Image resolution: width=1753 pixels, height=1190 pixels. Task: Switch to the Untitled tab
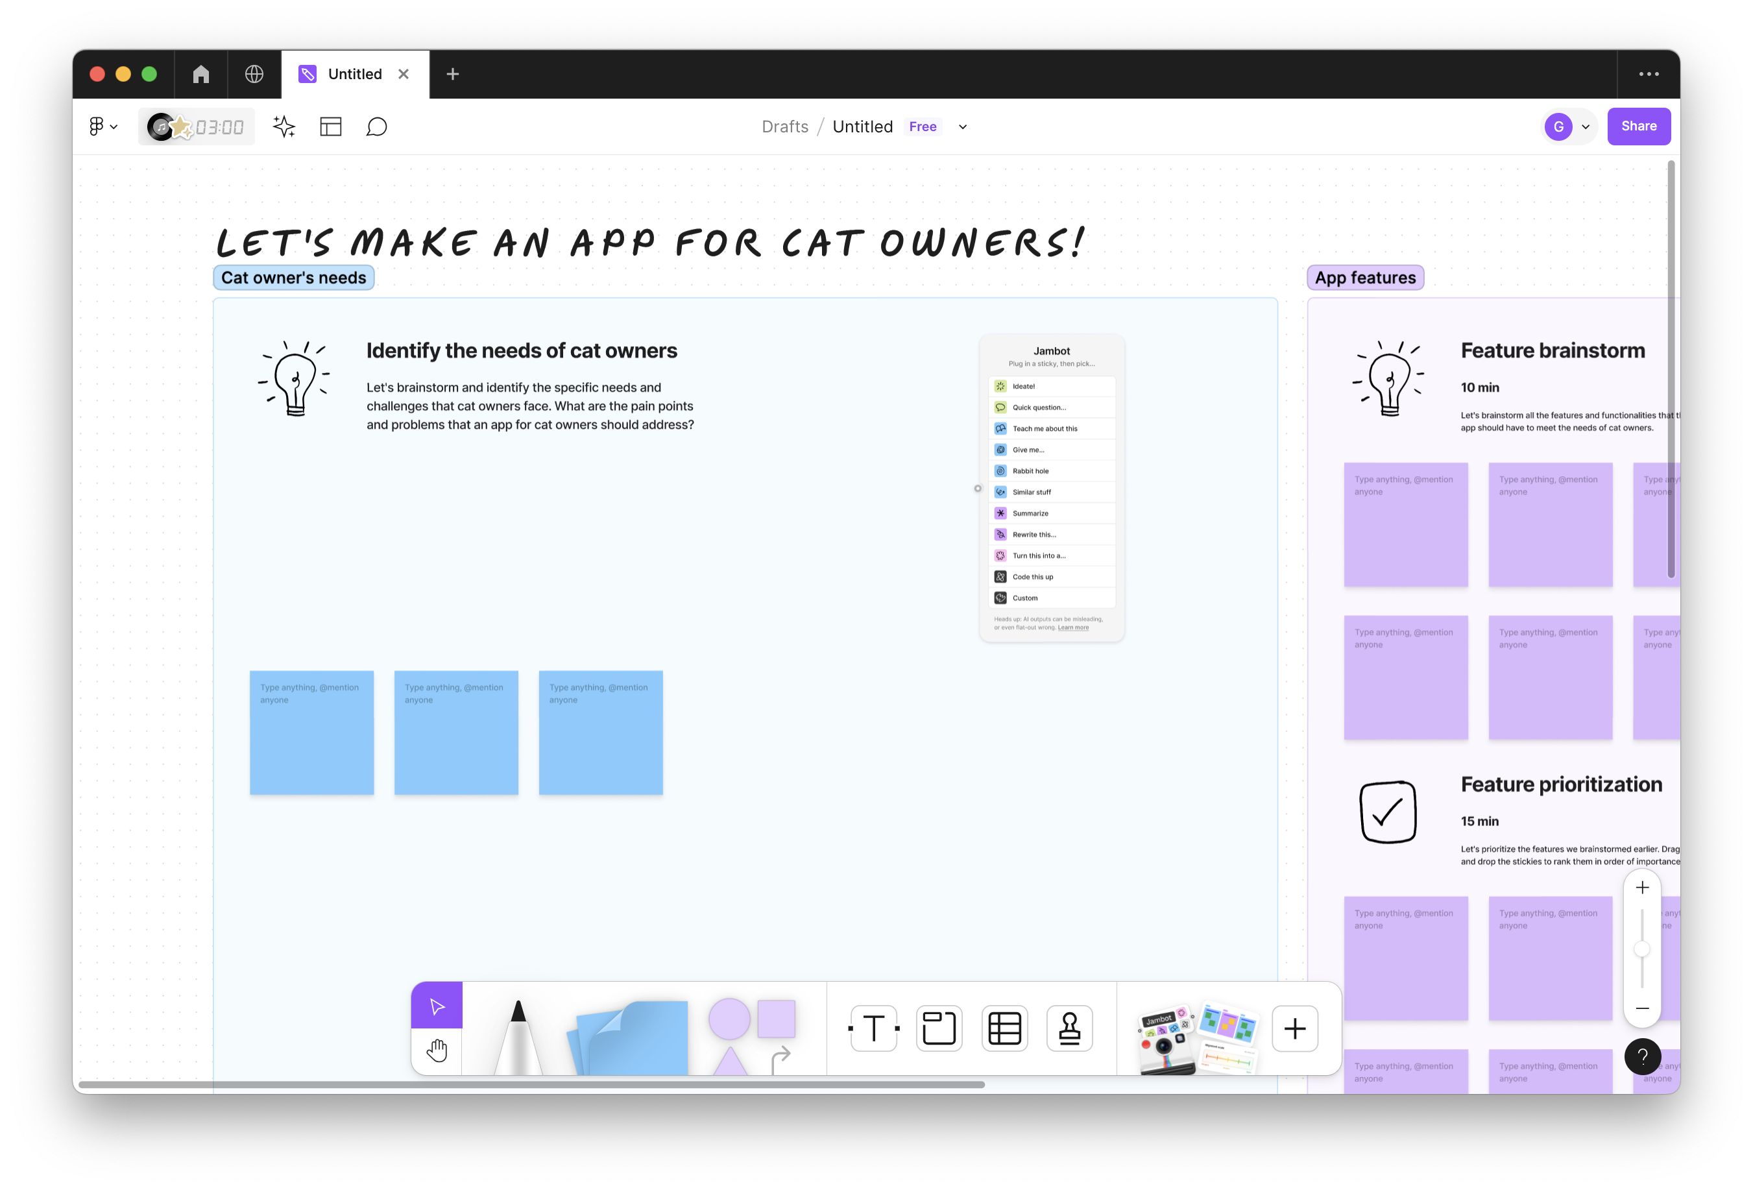point(354,74)
